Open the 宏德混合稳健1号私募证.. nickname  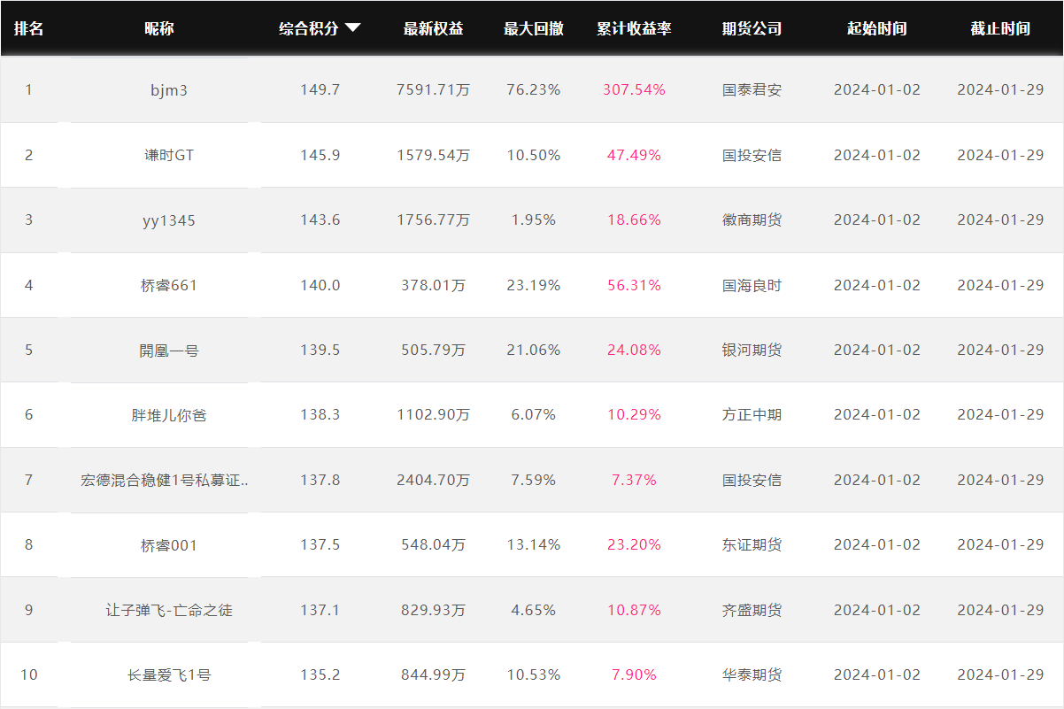point(166,480)
